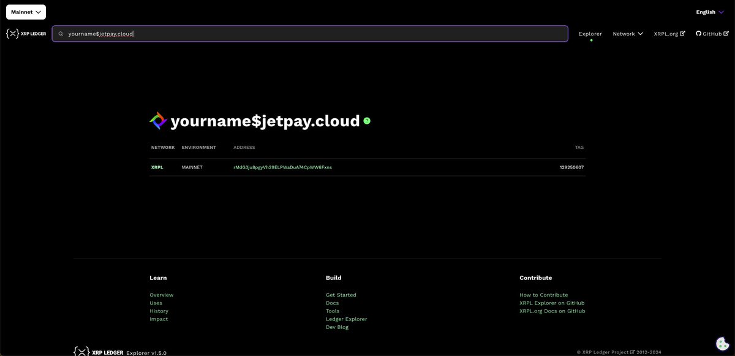Go to the Explorer tab

pyautogui.click(x=590, y=34)
